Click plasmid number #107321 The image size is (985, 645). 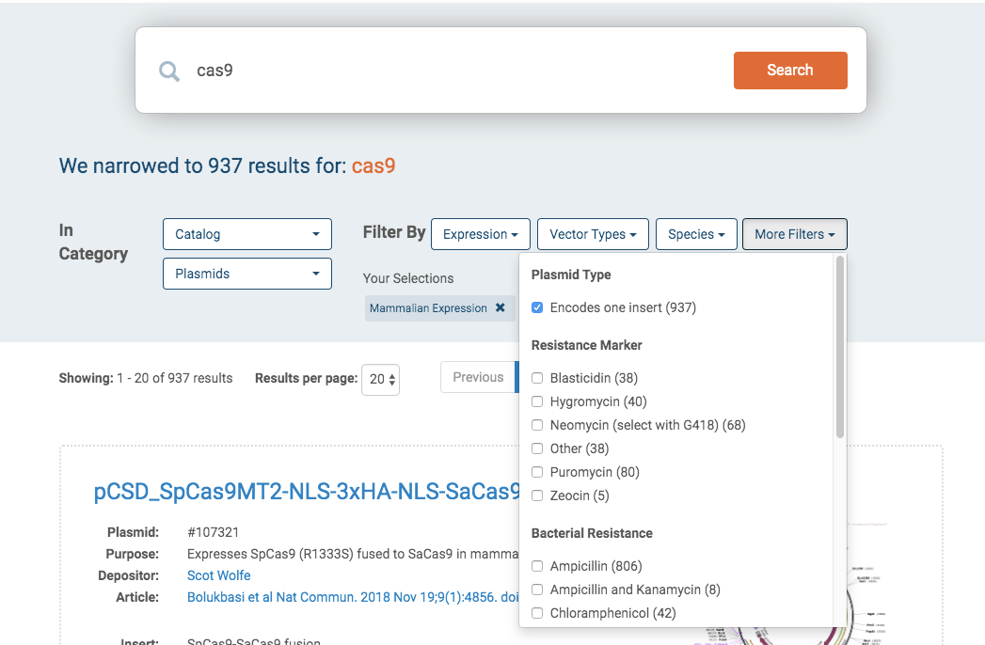pos(213,532)
